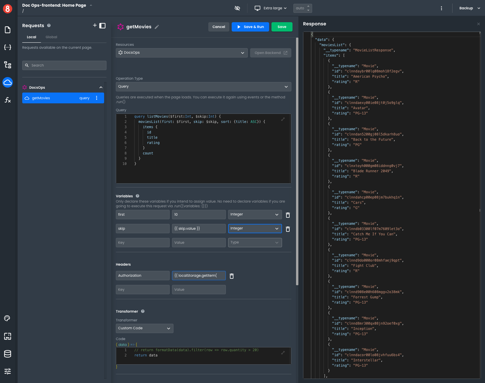Click the Save & Run button
485x383 pixels.
[x=250, y=27]
